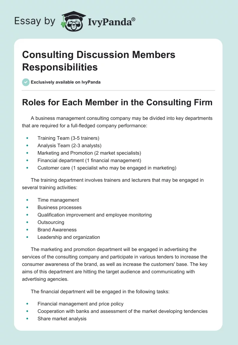Click the "Consulting Discussion Members Responsibilities" title
This screenshot has width=238, height=345.
(x=98, y=61)
